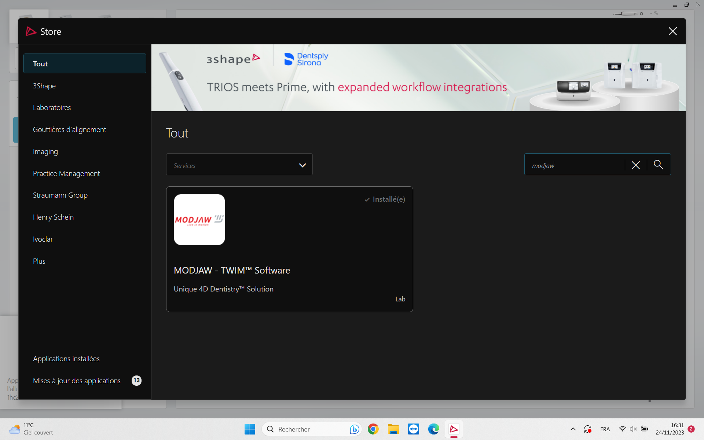Click the 3Shape Store logo icon
The height and width of the screenshot is (440, 704).
click(x=31, y=32)
